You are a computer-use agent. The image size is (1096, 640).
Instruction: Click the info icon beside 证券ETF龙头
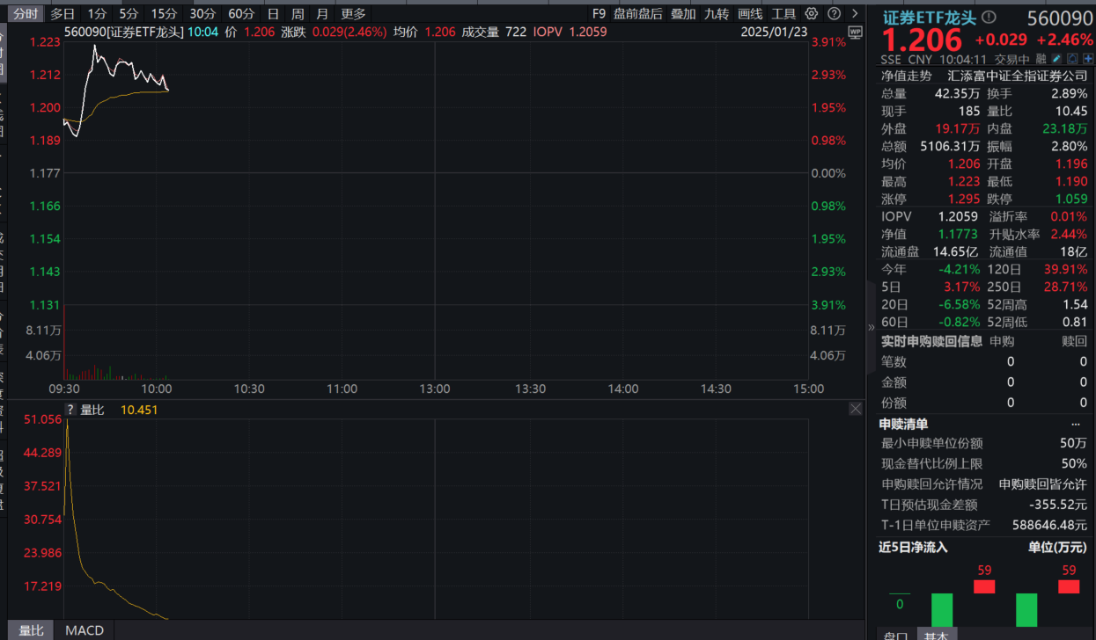click(x=989, y=18)
